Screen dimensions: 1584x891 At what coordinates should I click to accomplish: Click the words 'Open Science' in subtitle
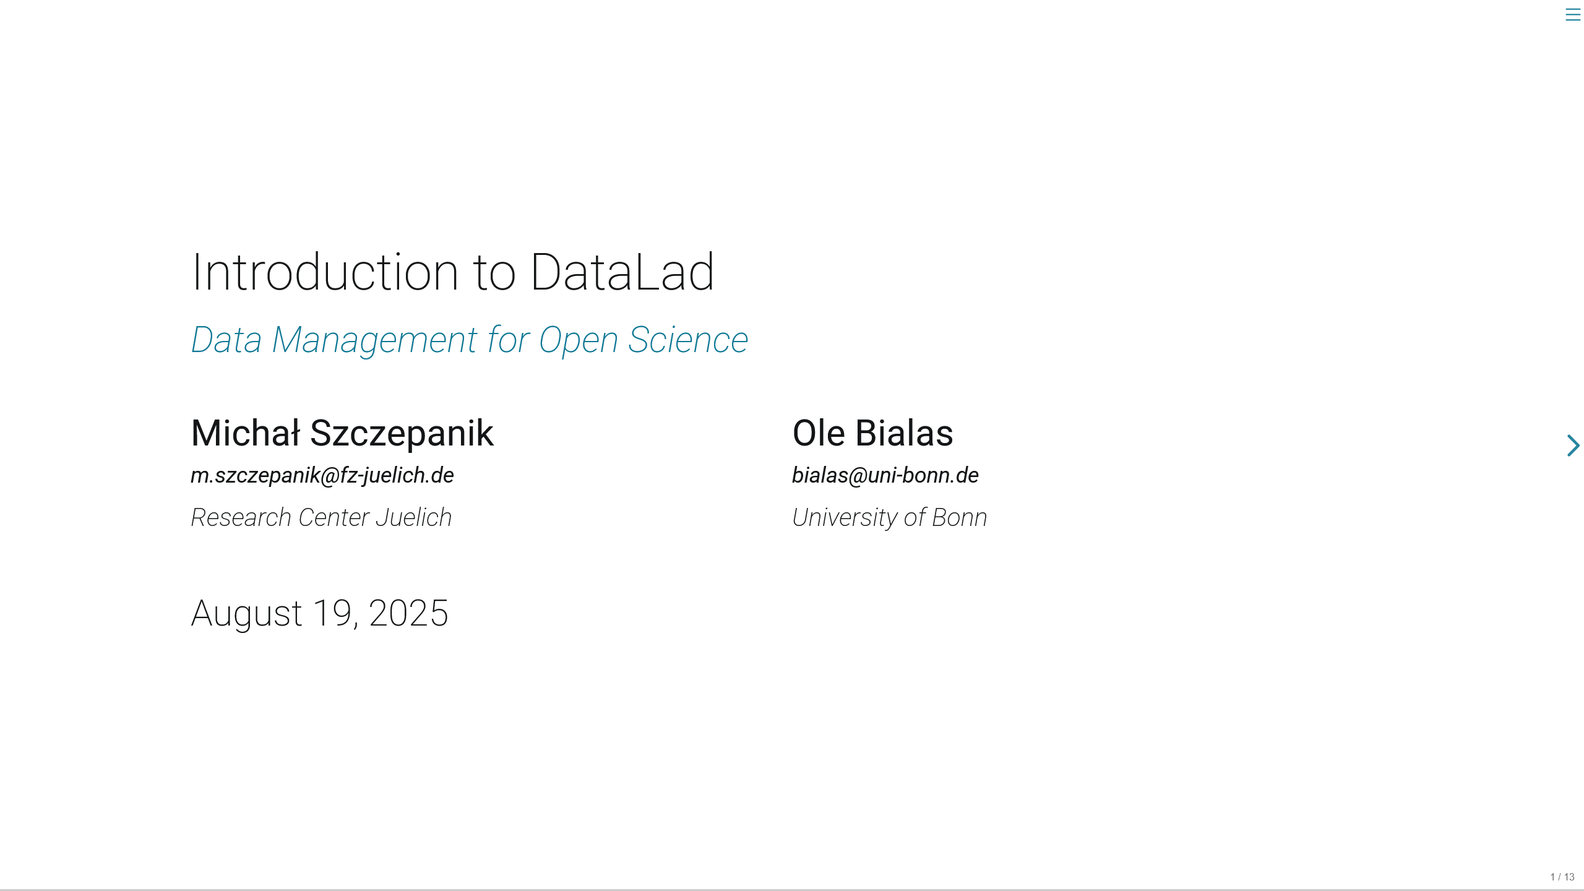click(x=643, y=340)
